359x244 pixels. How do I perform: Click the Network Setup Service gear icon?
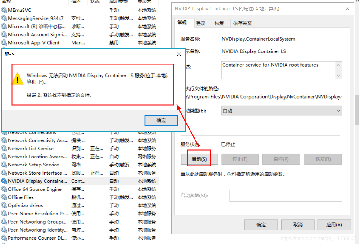pyautogui.click(x=4, y=165)
